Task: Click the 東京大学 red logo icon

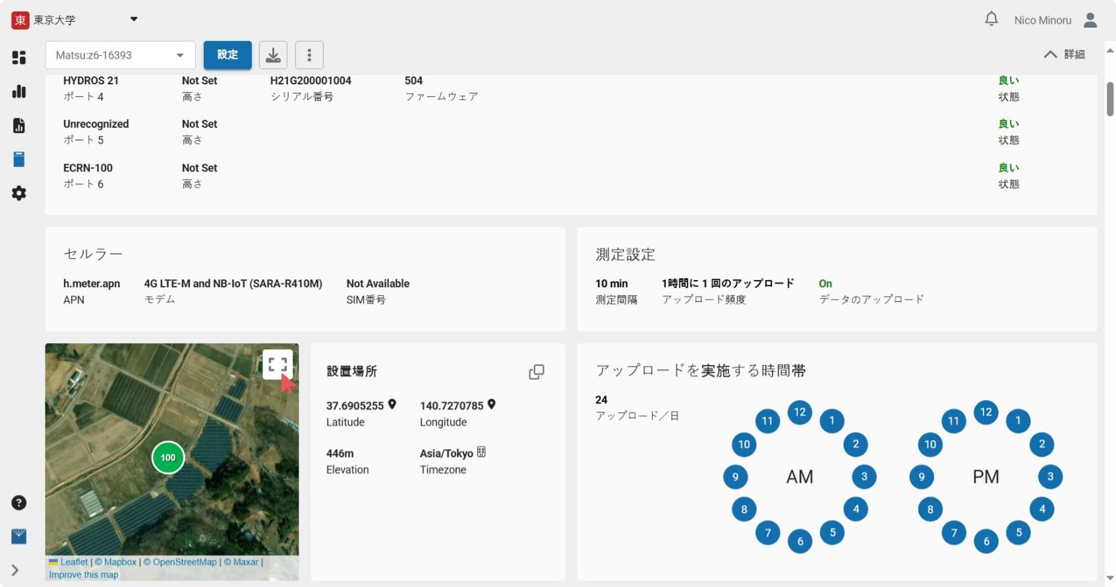Action: [x=20, y=20]
